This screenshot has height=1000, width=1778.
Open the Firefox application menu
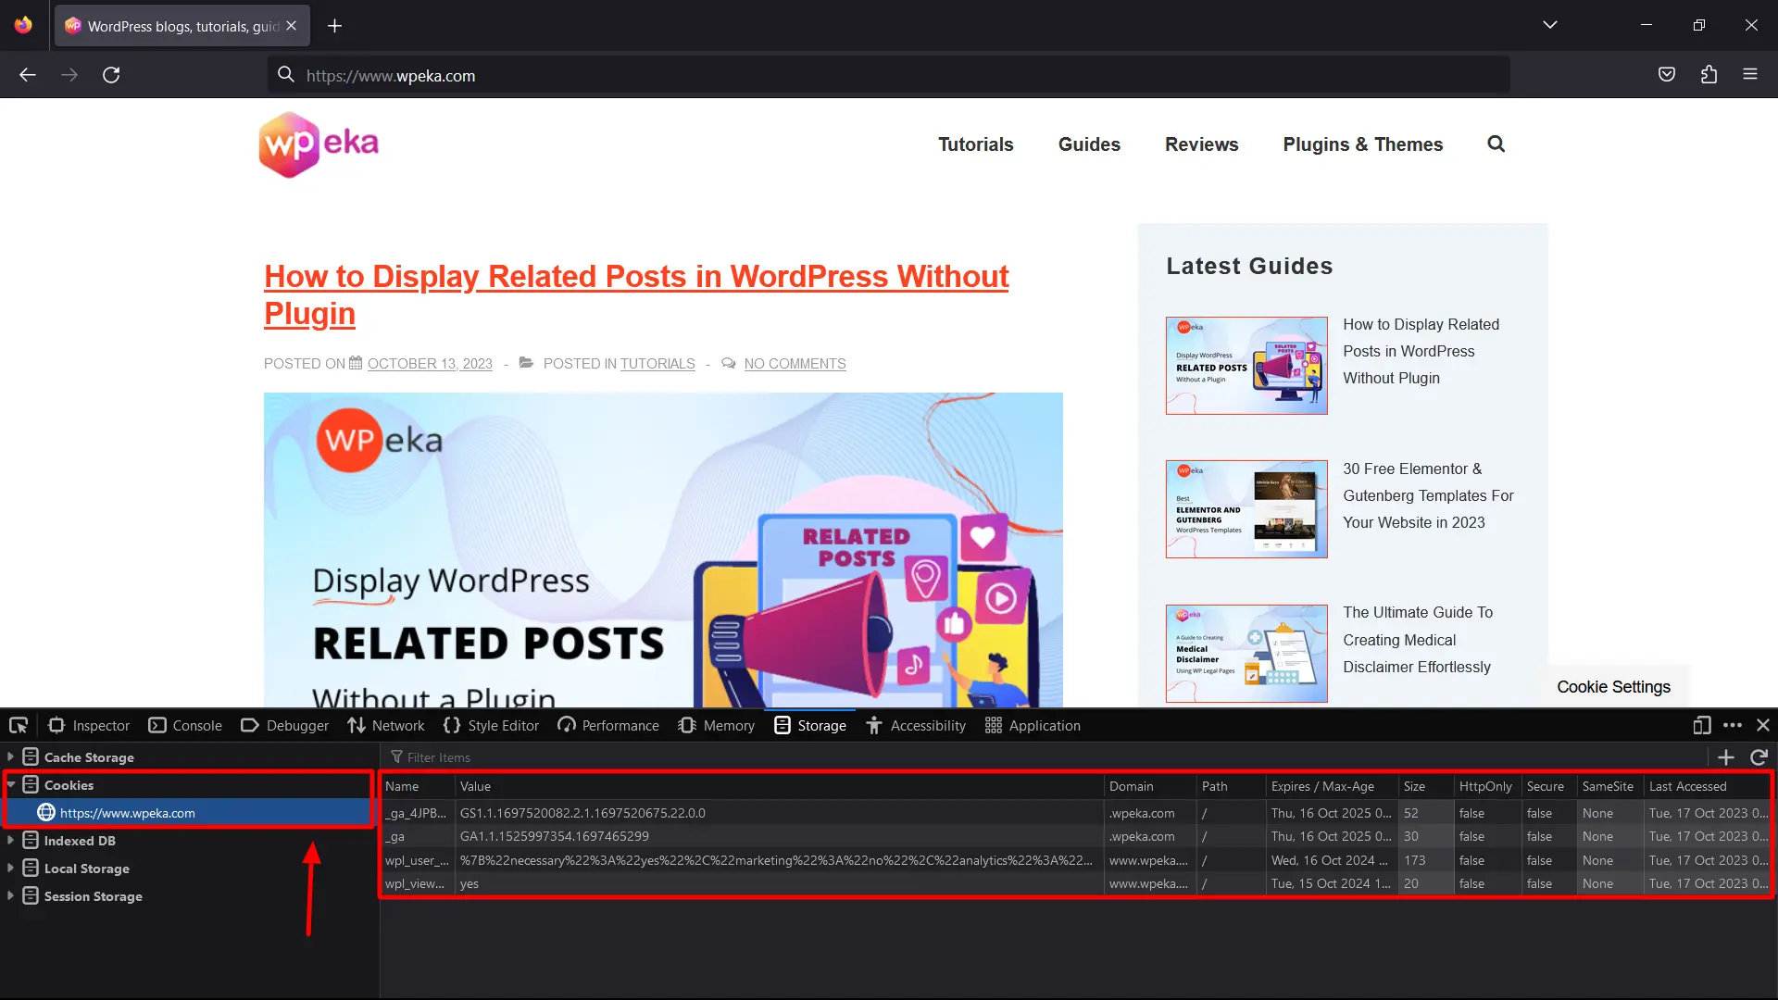[1750, 75]
